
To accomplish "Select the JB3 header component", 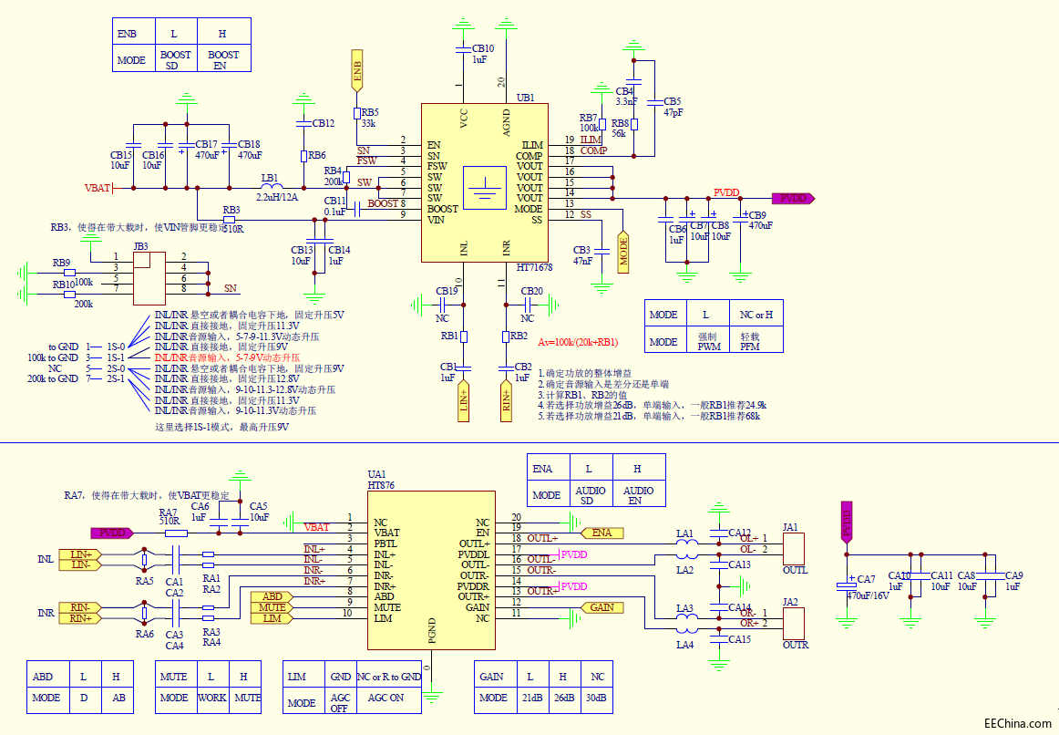I will (149, 279).
